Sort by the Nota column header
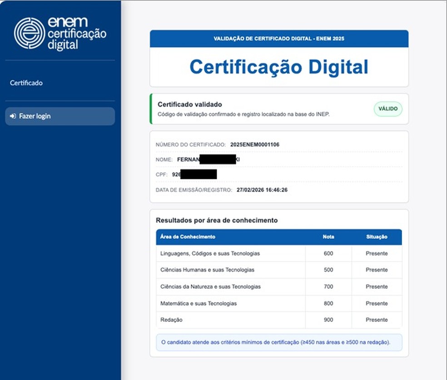 328,237
